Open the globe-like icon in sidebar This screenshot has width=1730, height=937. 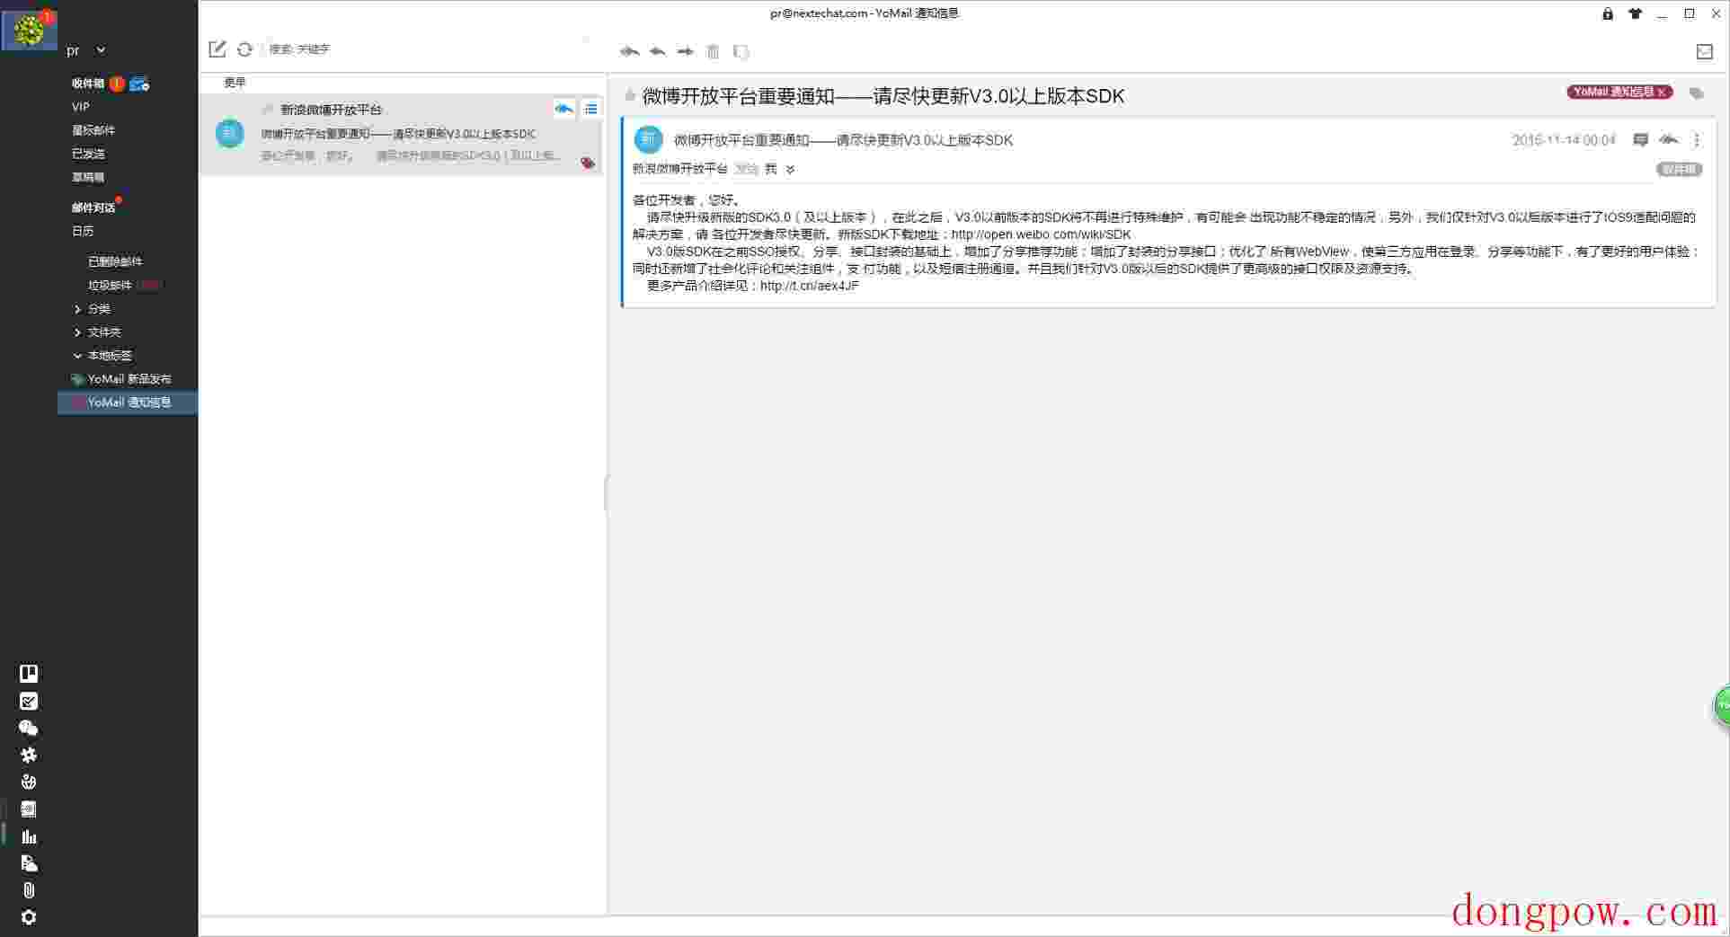click(x=29, y=782)
